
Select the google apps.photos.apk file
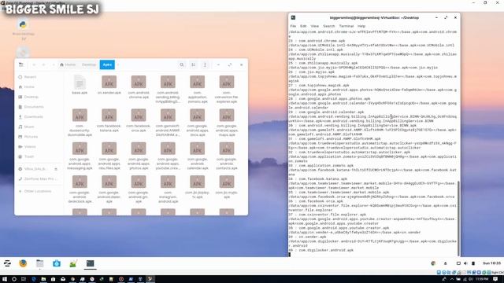(139, 156)
